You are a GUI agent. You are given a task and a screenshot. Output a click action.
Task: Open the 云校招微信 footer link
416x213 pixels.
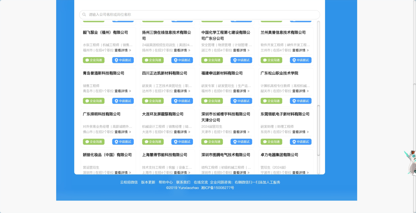click(x=129, y=182)
